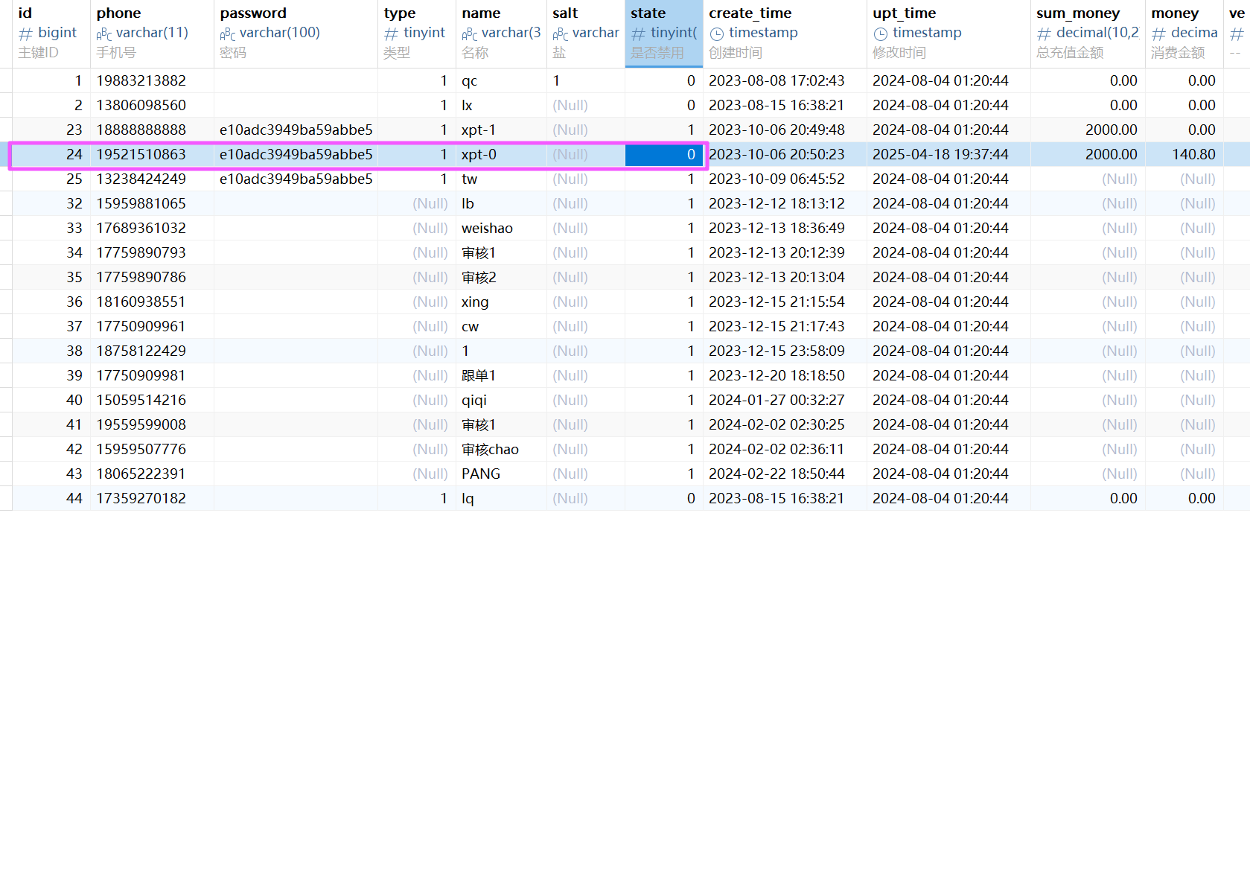
Task: Select phone cell 18888888888
Action: click(152, 130)
